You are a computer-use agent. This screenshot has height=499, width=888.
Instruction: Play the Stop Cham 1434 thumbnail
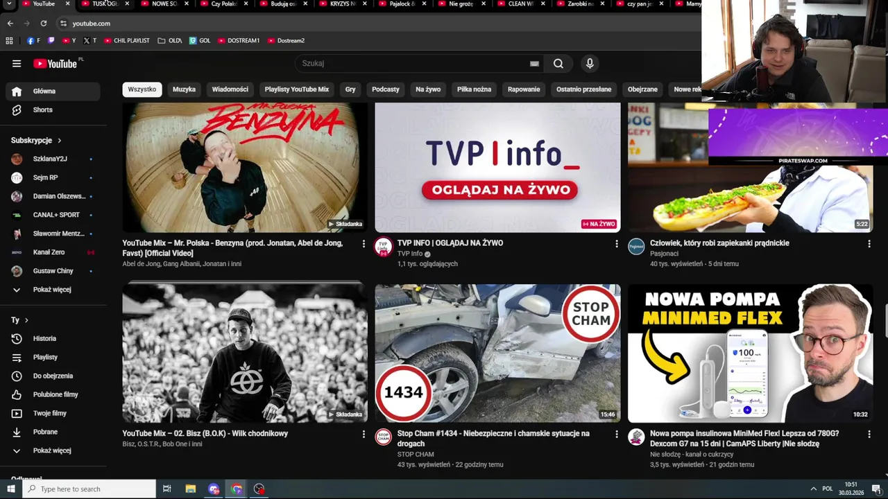(x=498, y=353)
